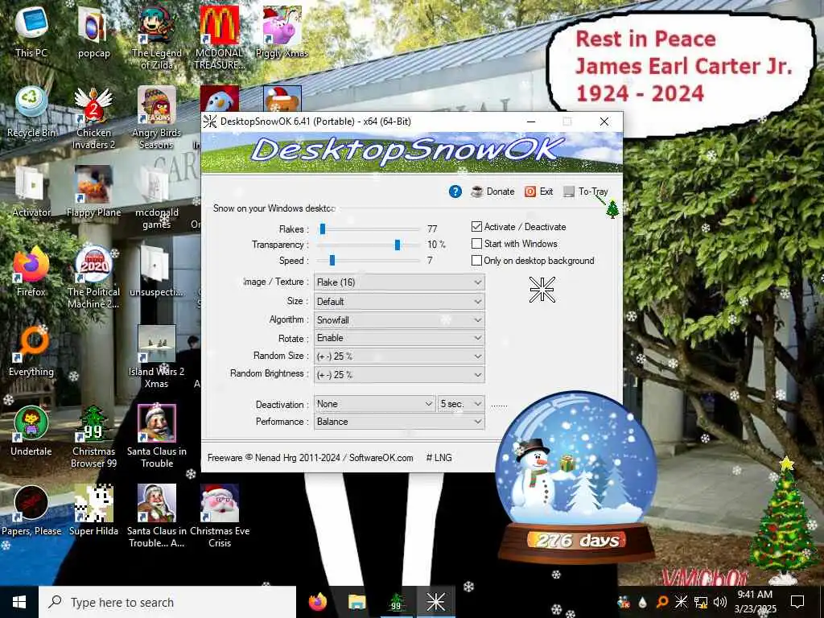Open File Explorer from the taskbar
Screen dimensions: 824x618
click(x=356, y=602)
